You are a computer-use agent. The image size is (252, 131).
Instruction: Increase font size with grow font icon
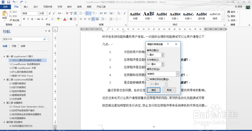click(50, 13)
